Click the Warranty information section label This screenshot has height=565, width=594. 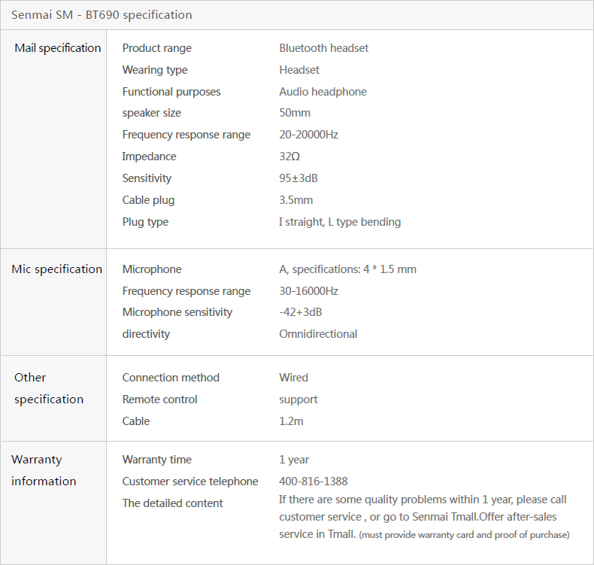[x=44, y=470]
